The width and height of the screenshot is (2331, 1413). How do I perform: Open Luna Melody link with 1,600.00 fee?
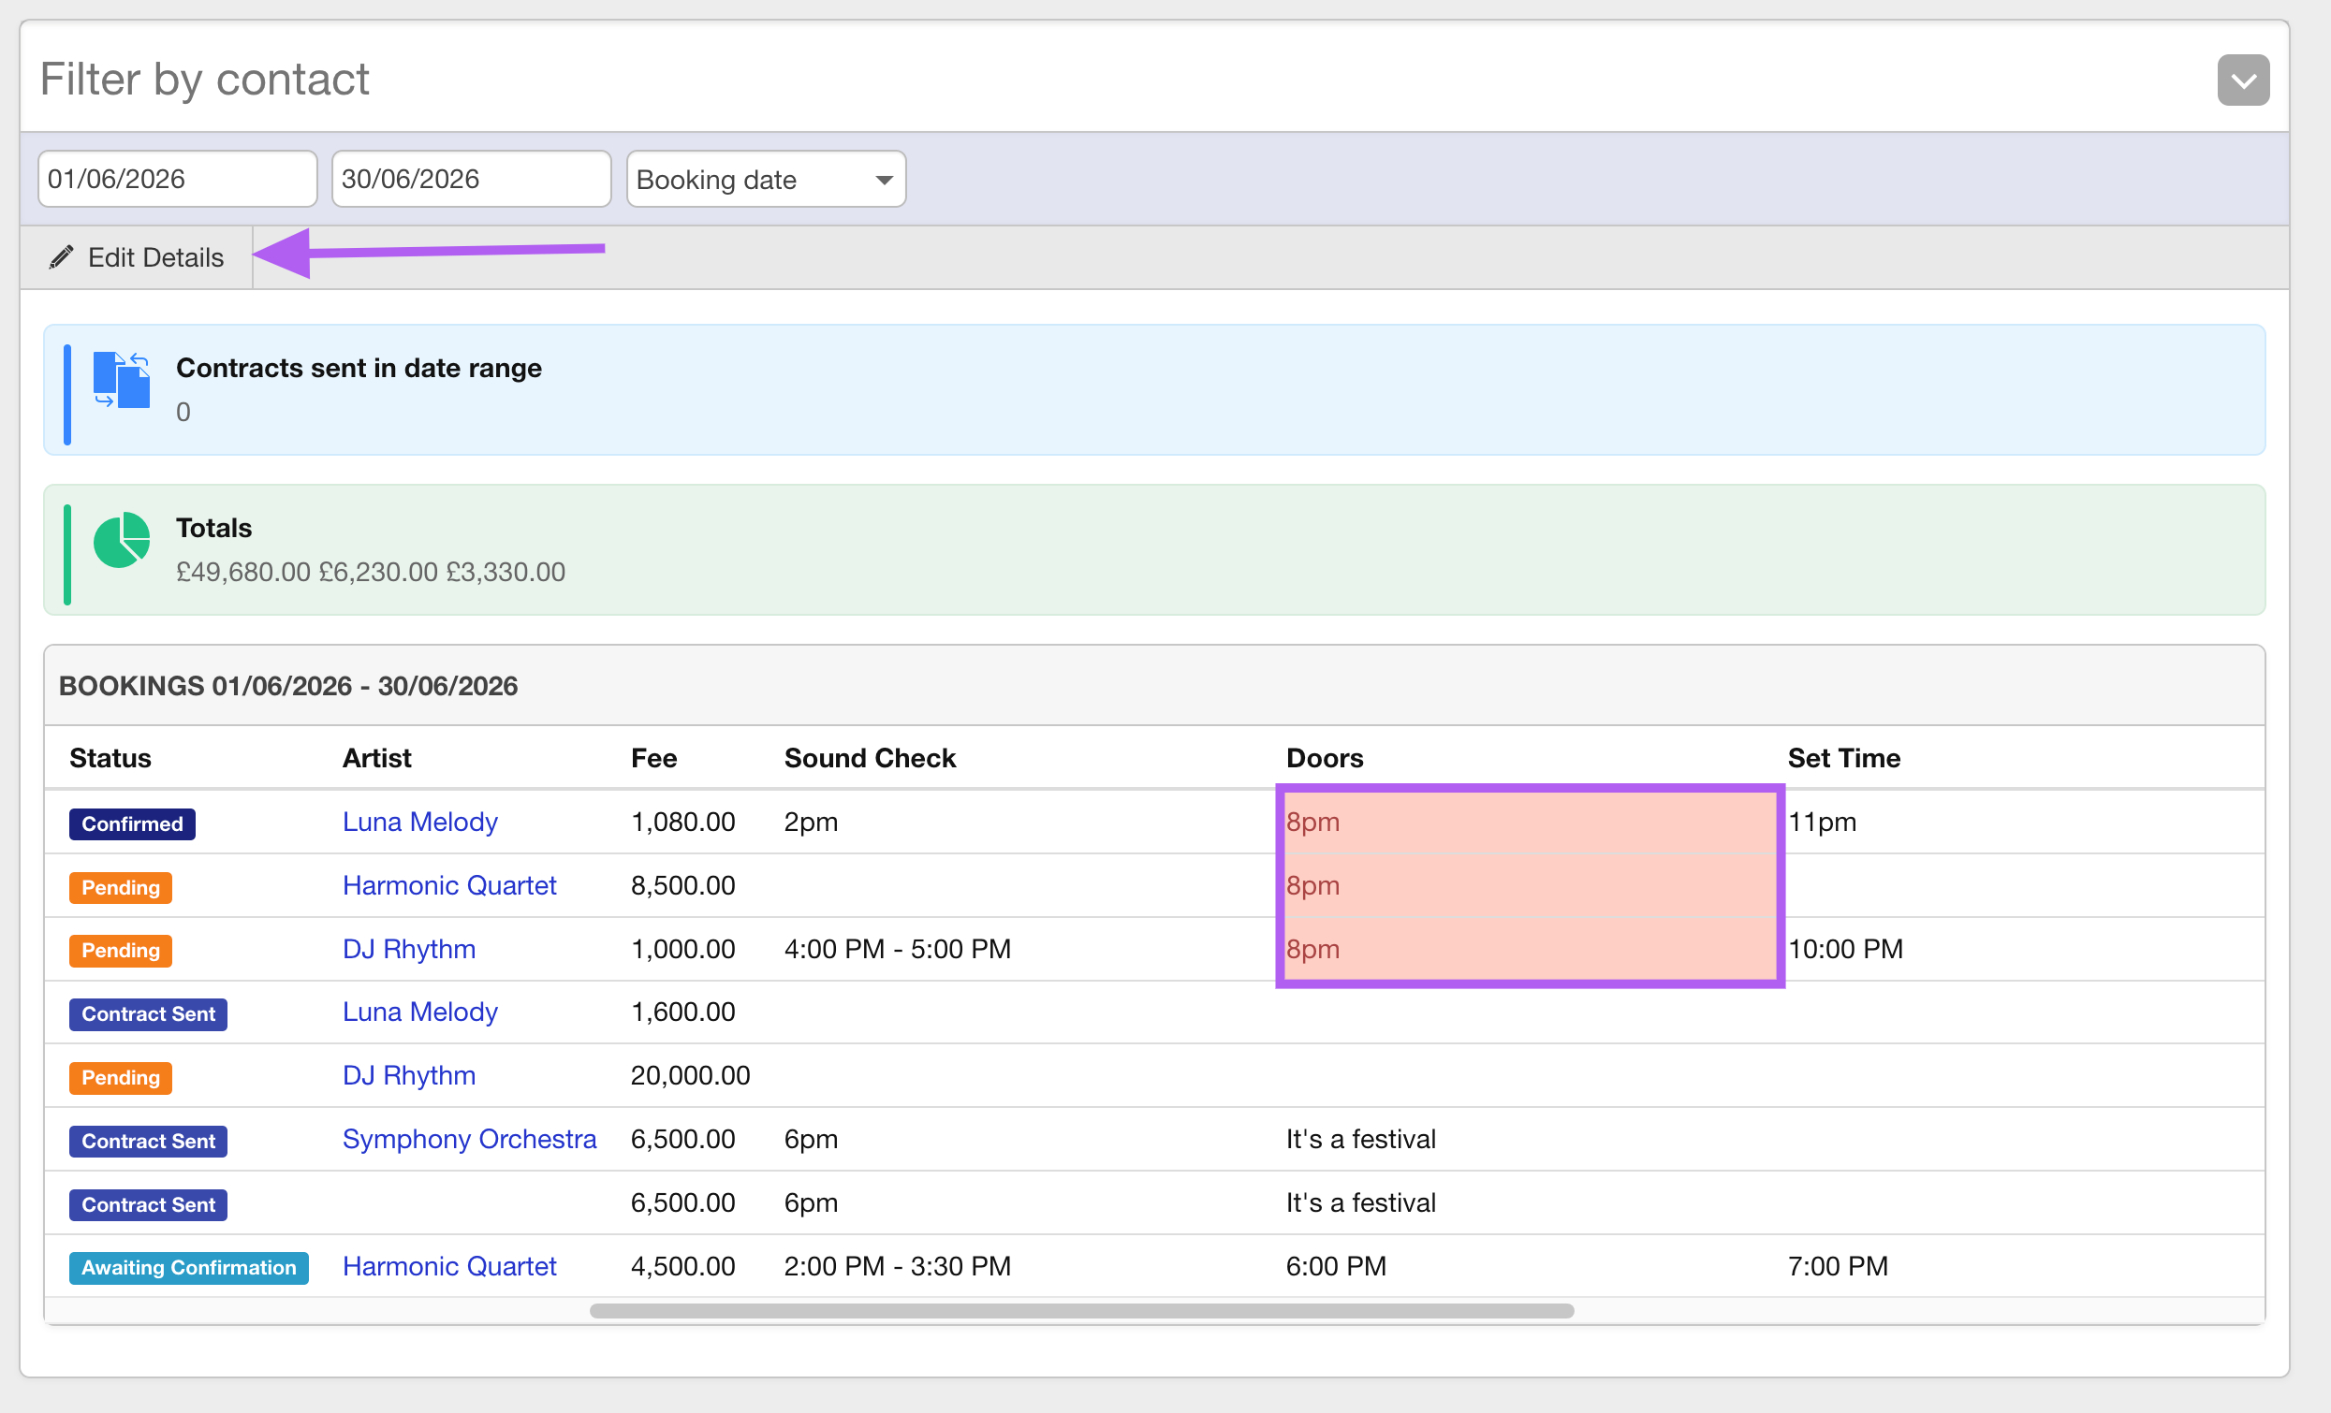(x=420, y=1012)
